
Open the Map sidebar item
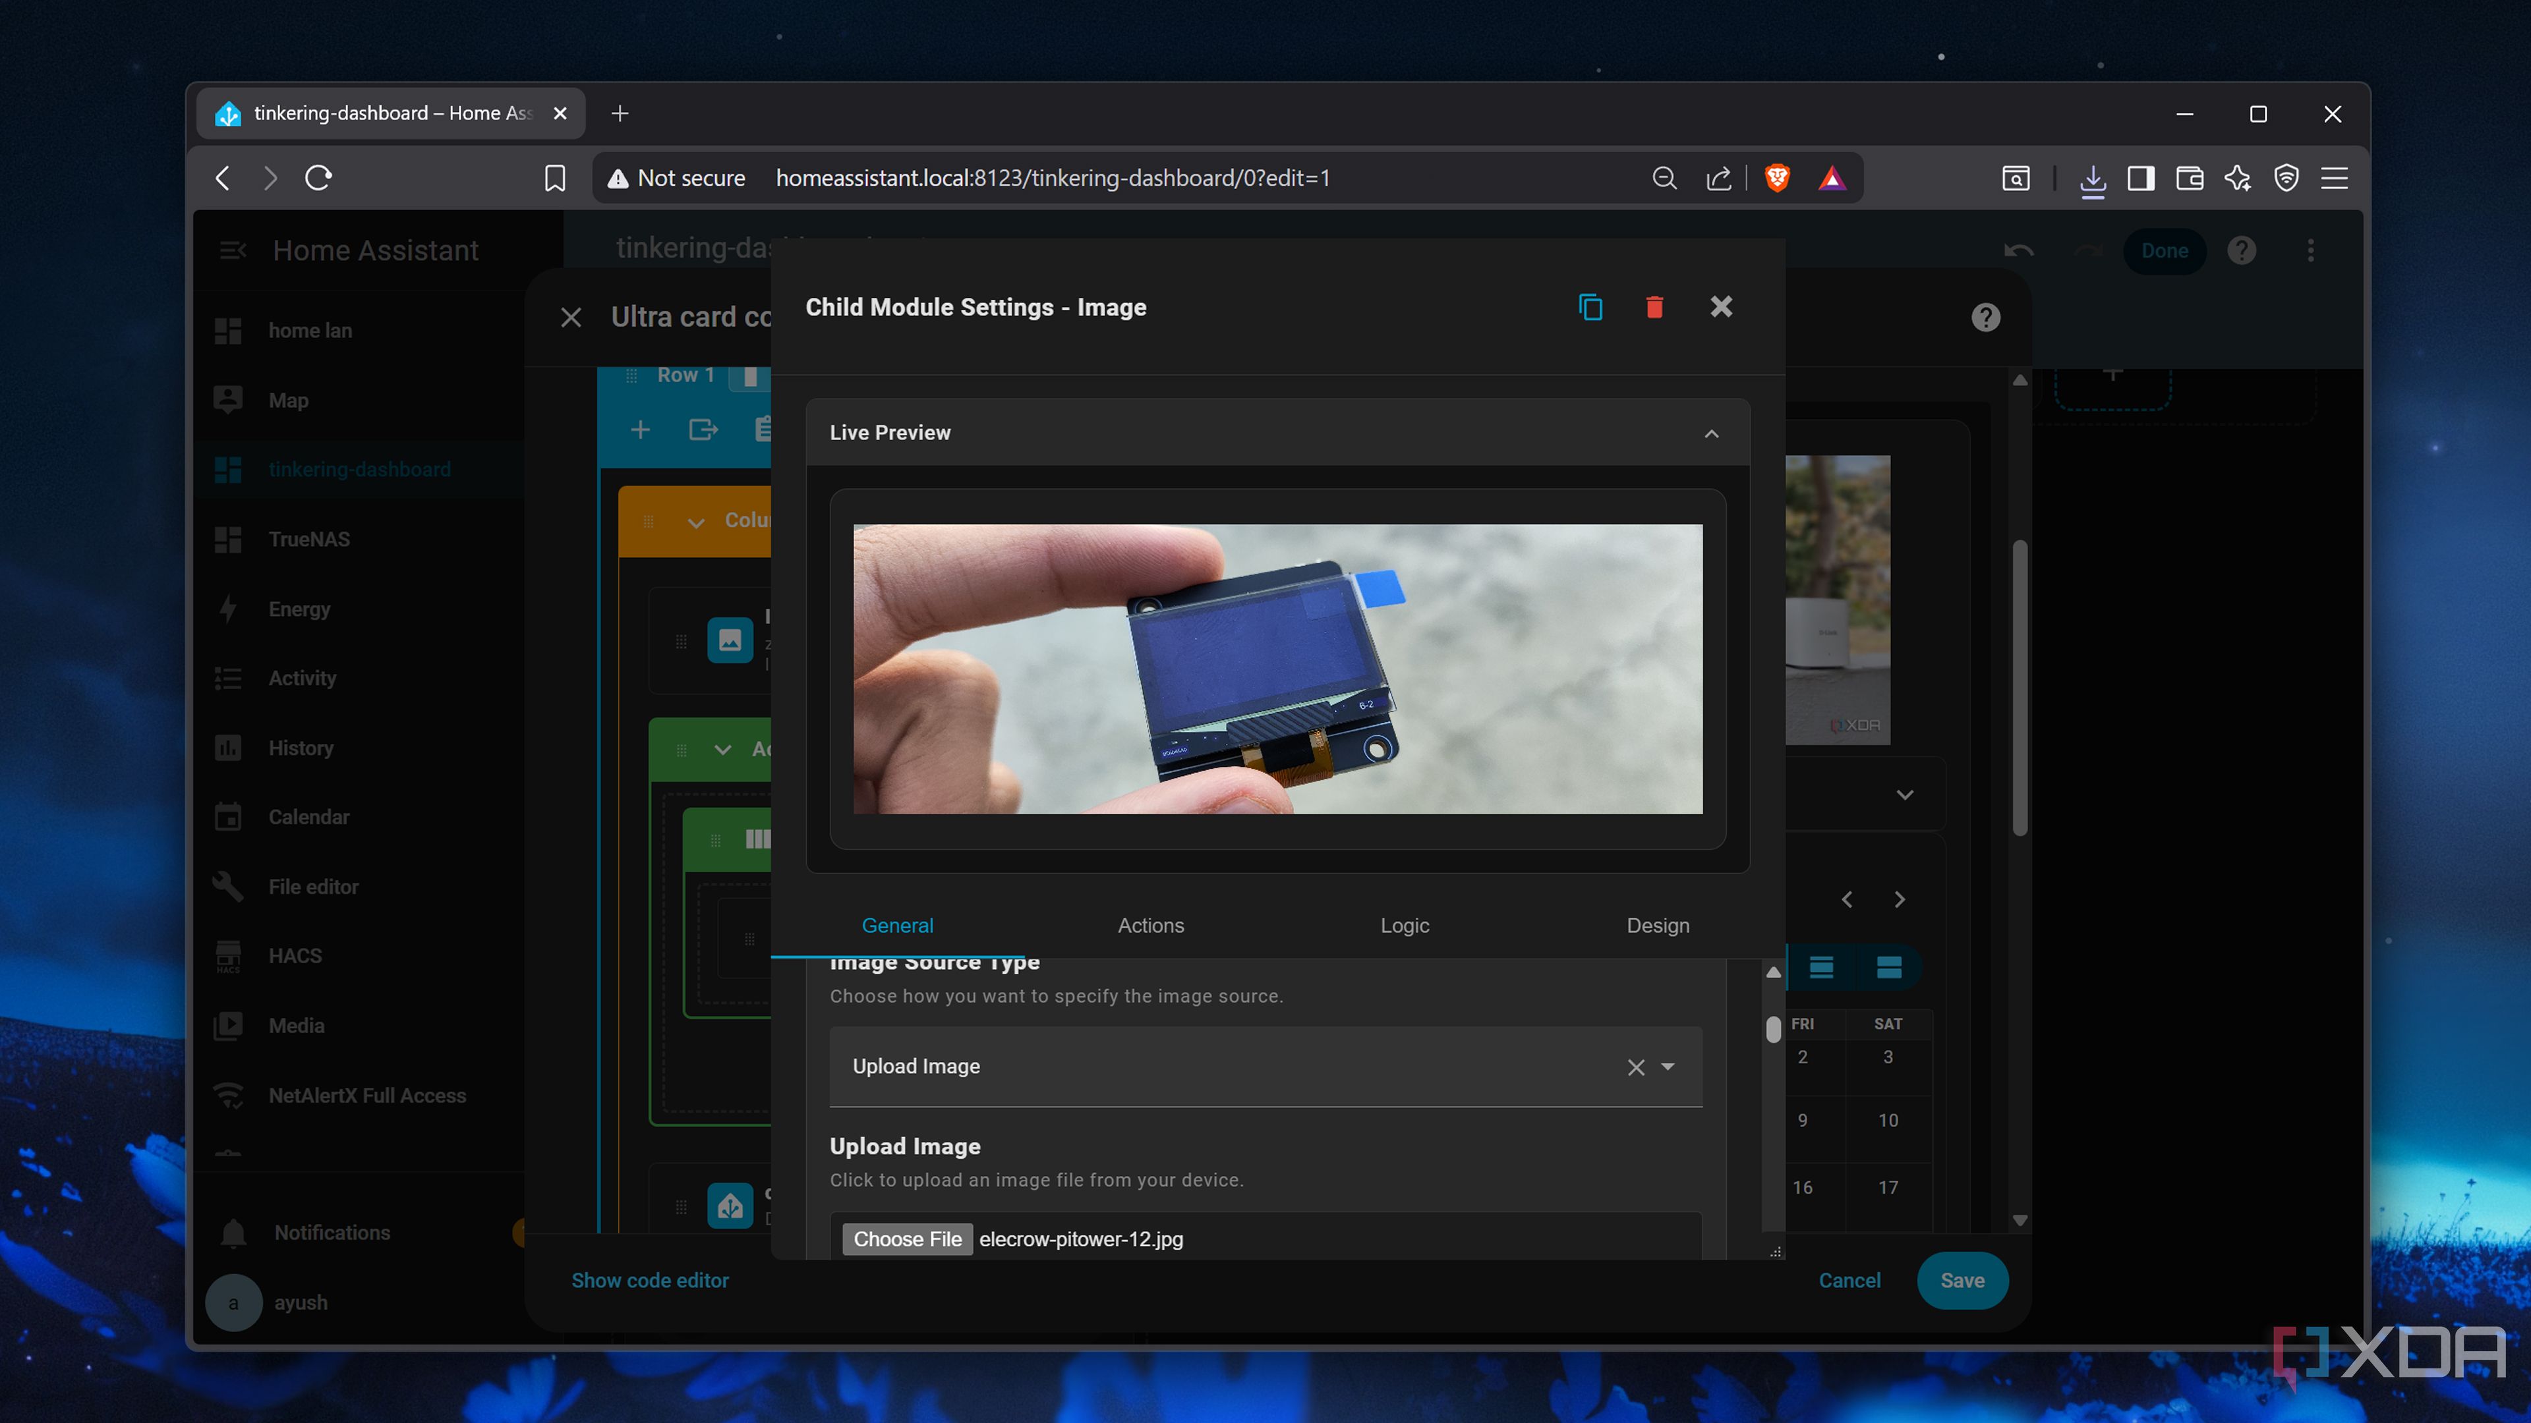[x=359, y=400]
